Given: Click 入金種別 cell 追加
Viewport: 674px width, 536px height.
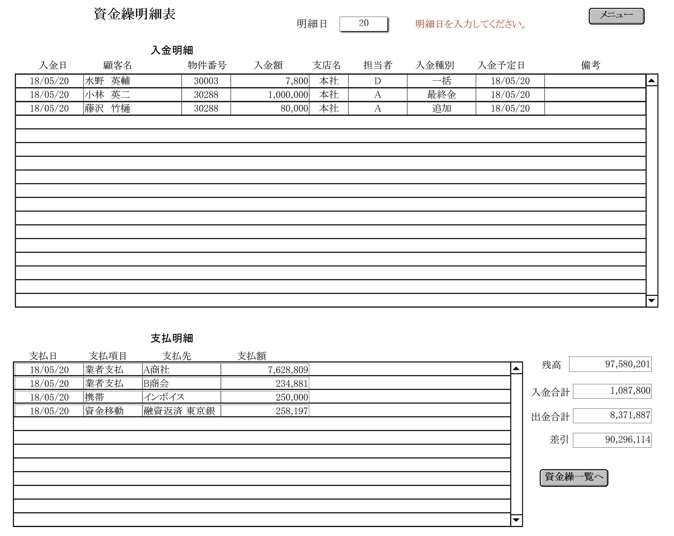Looking at the screenshot, I should coord(441,108).
